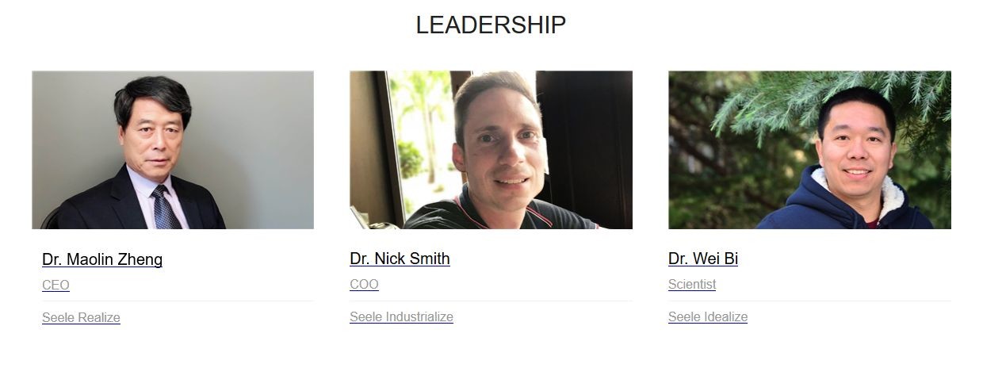Open Dr. Maolin Zheng's profile link
The height and width of the screenshot is (368, 983).
(x=102, y=259)
